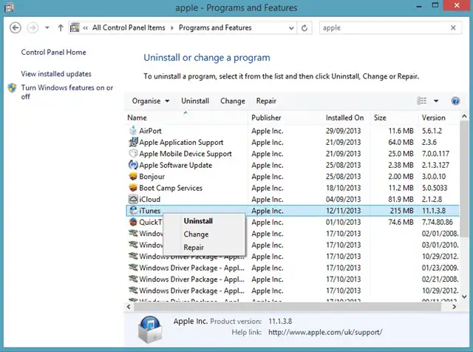Go up one level with up arrow
Viewport: 473px width, 352px height.
(x=61, y=28)
